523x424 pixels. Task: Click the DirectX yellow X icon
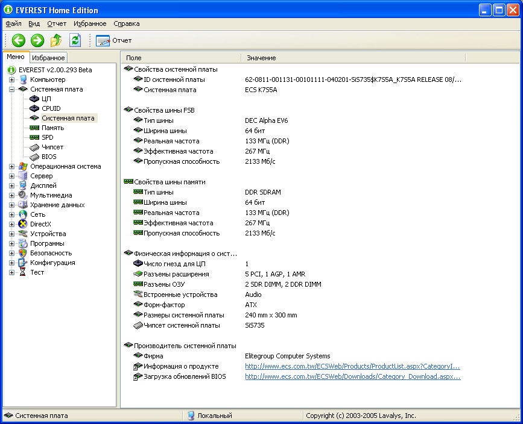coord(23,224)
